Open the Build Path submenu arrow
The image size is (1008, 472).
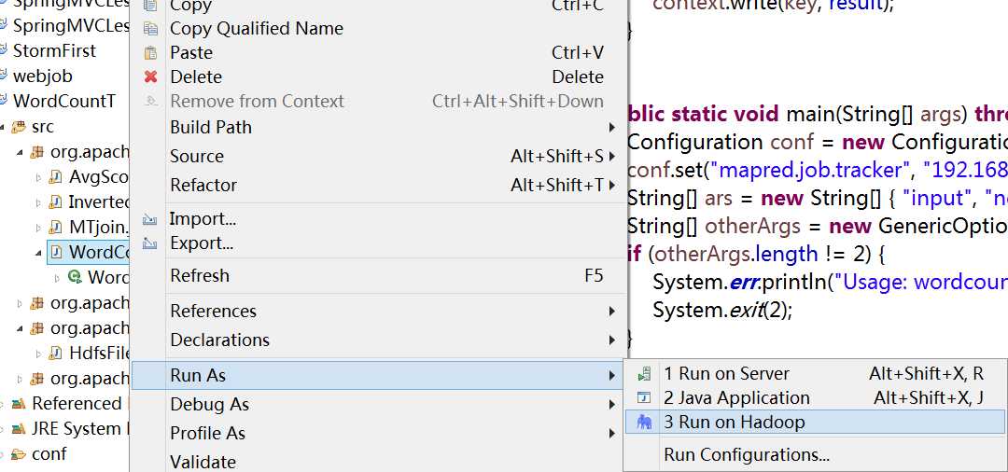tap(612, 128)
